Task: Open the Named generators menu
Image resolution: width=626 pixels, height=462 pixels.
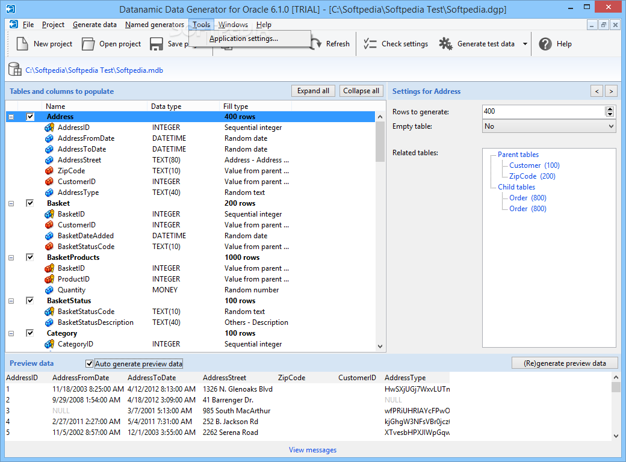Action: 155,25
